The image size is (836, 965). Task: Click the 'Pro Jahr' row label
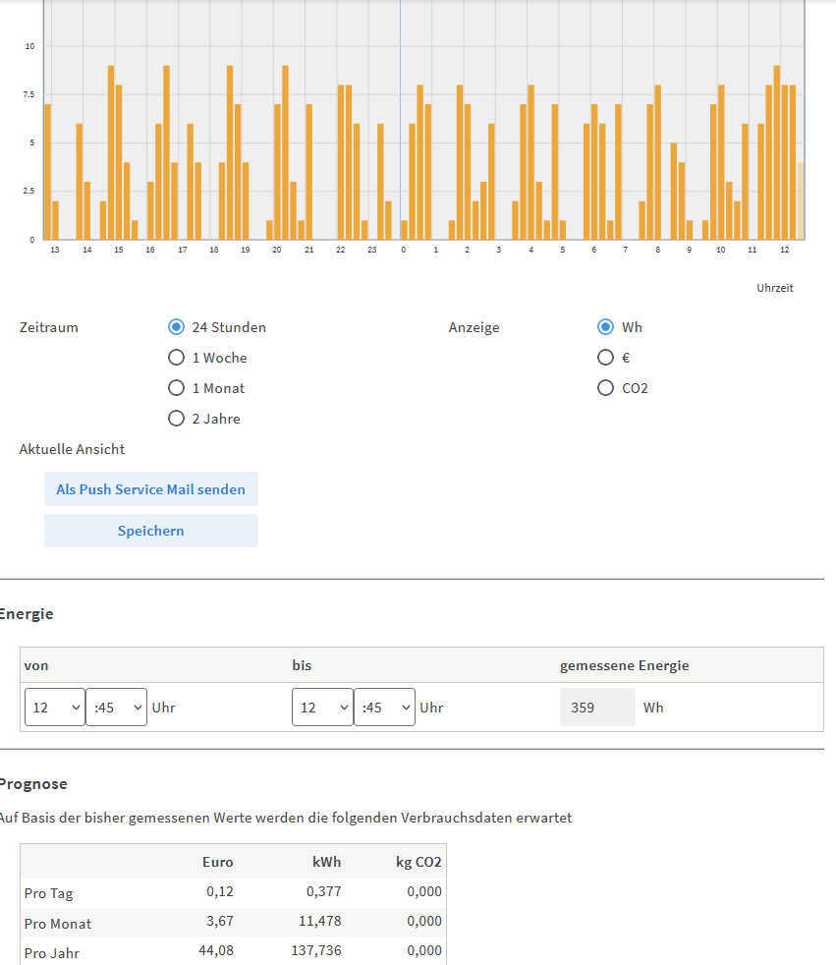(x=52, y=953)
